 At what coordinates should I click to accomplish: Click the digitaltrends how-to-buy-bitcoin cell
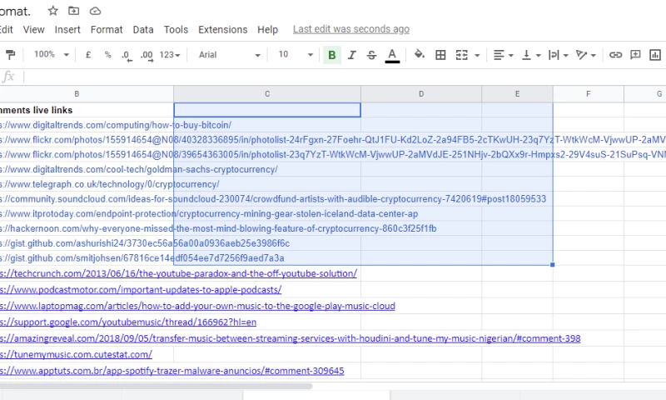point(87,125)
